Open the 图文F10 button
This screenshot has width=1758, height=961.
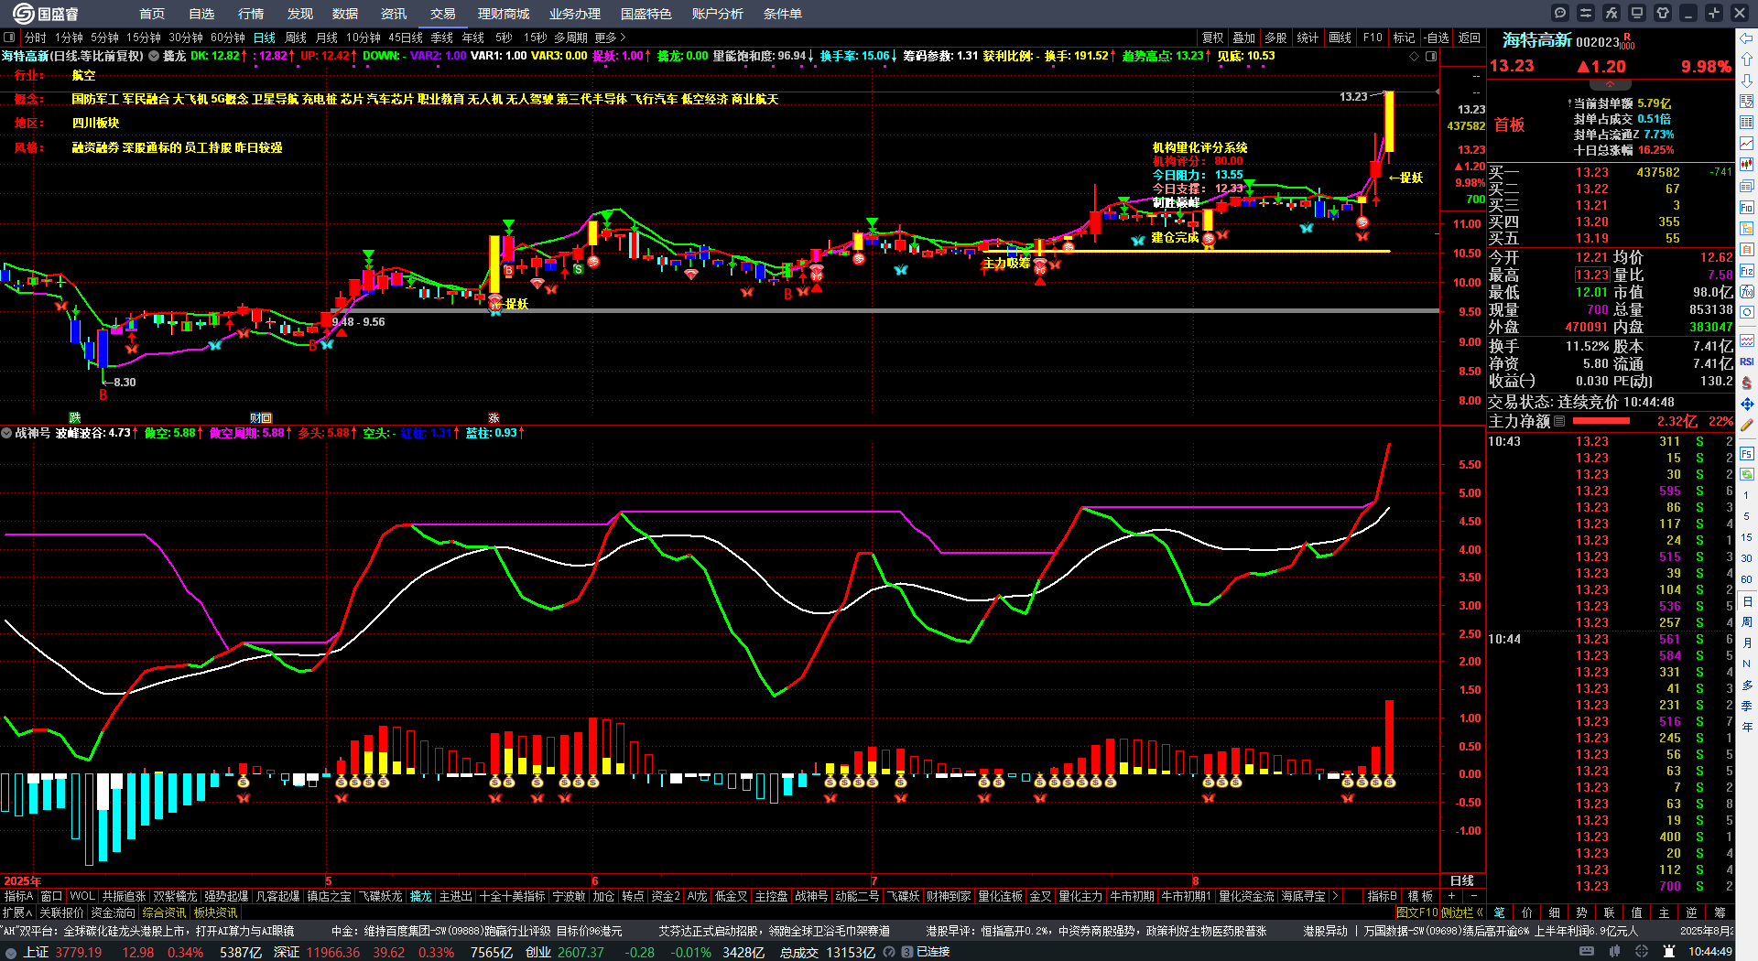coord(1417,912)
